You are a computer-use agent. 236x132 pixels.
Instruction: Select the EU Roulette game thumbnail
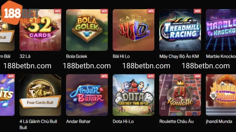pos(180,95)
